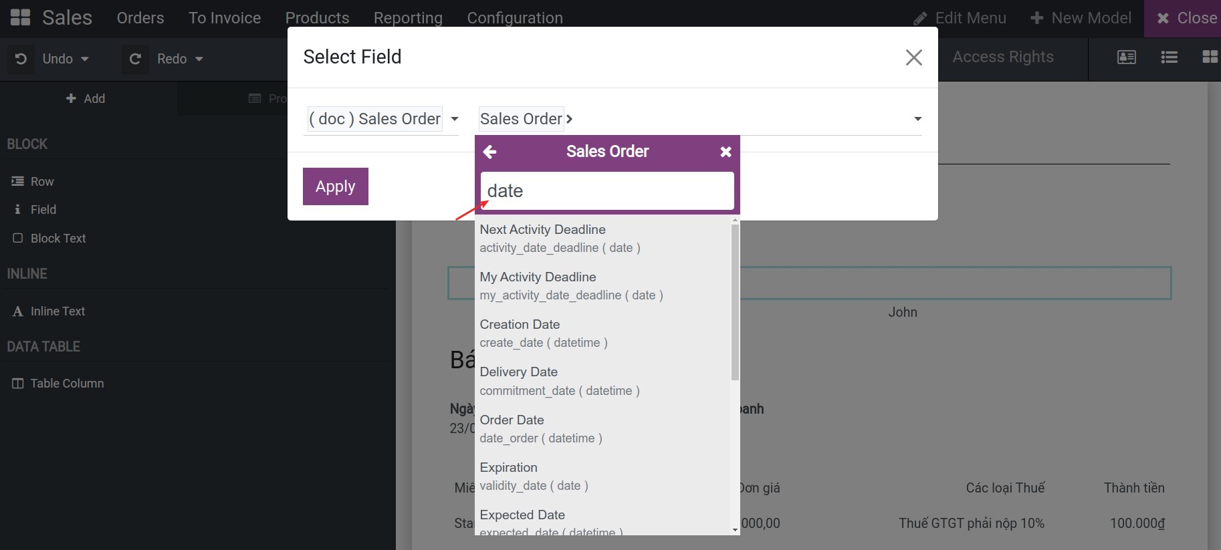Click the date search input field
Image resolution: width=1221 pixels, height=550 pixels.
click(x=607, y=190)
